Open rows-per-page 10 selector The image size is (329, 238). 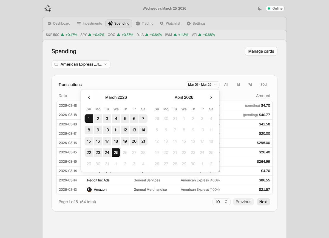click(x=222, y=202)
